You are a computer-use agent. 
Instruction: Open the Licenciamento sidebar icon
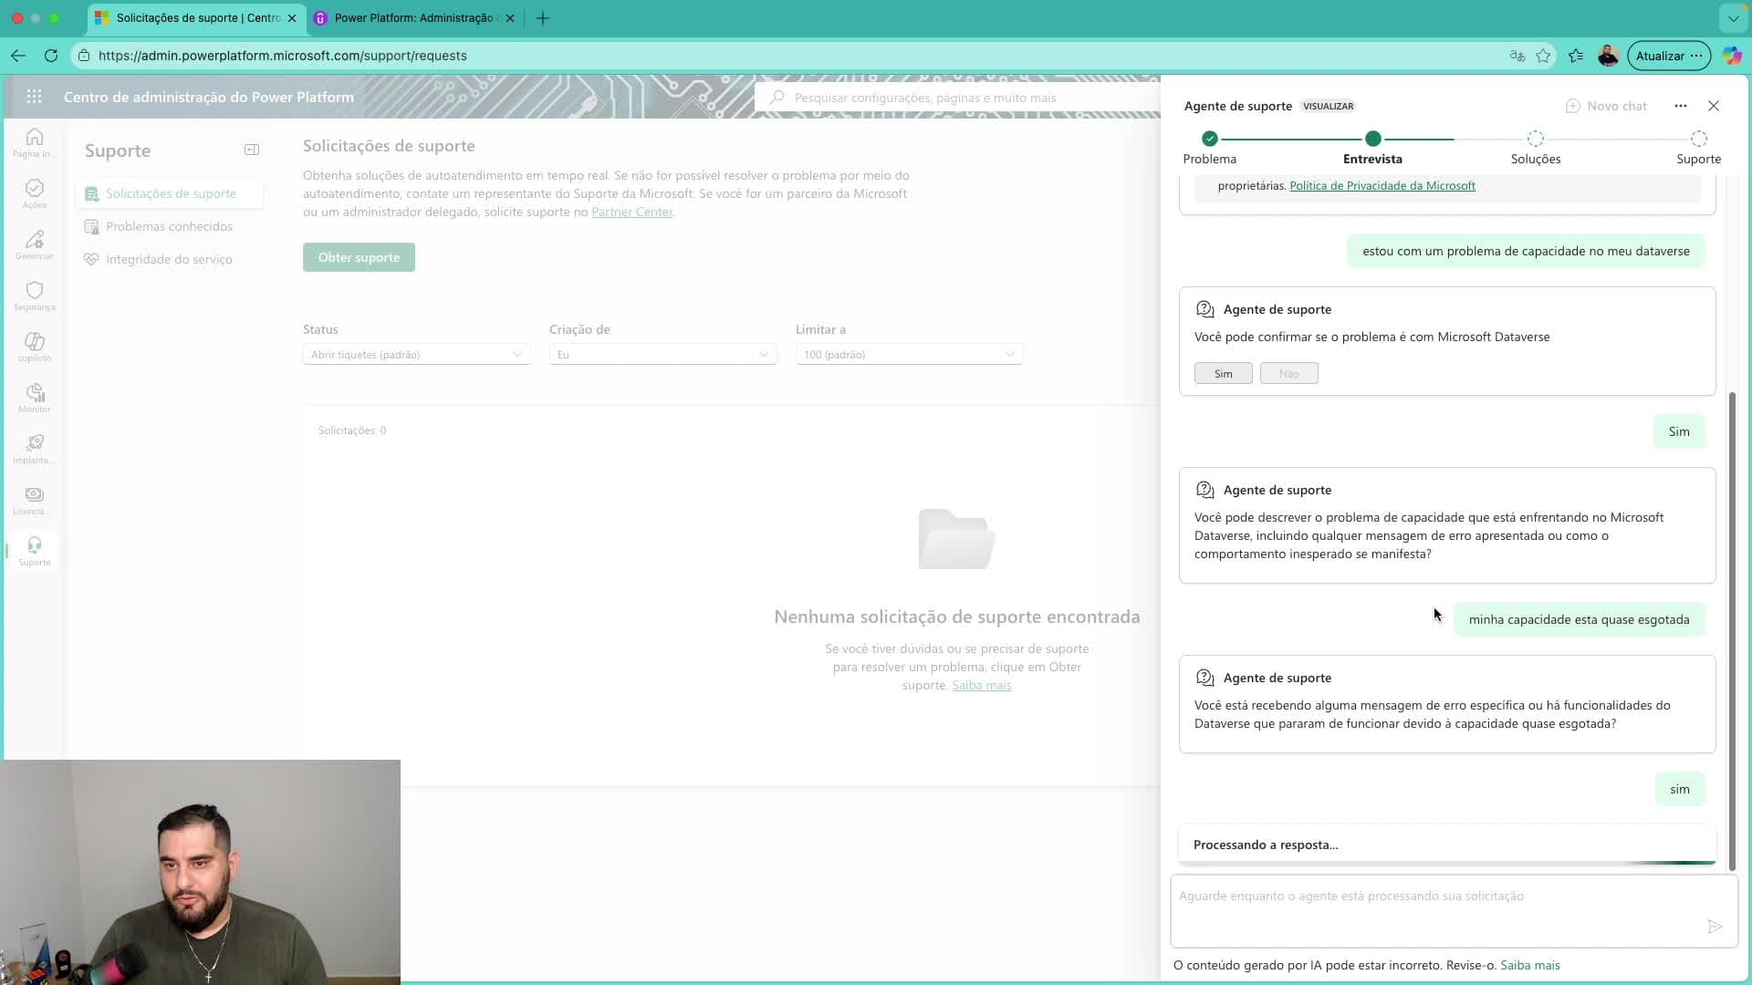click(x=34, y=499)
